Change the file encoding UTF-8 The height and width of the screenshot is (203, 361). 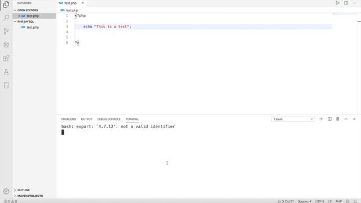click(320, 201)
